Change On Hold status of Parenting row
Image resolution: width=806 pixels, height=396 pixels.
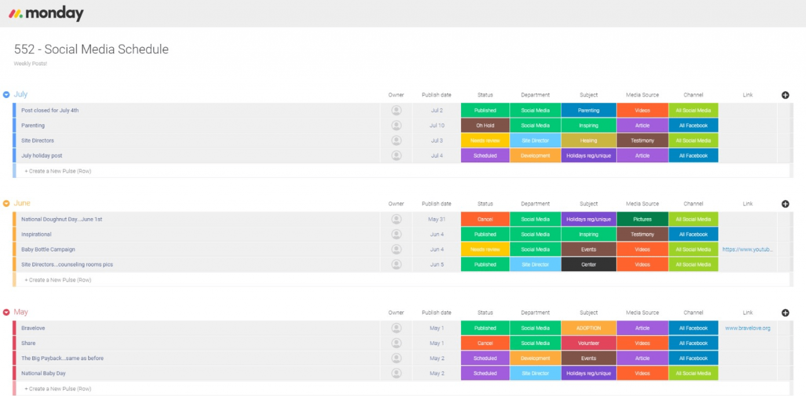click(x=485, y=126)
